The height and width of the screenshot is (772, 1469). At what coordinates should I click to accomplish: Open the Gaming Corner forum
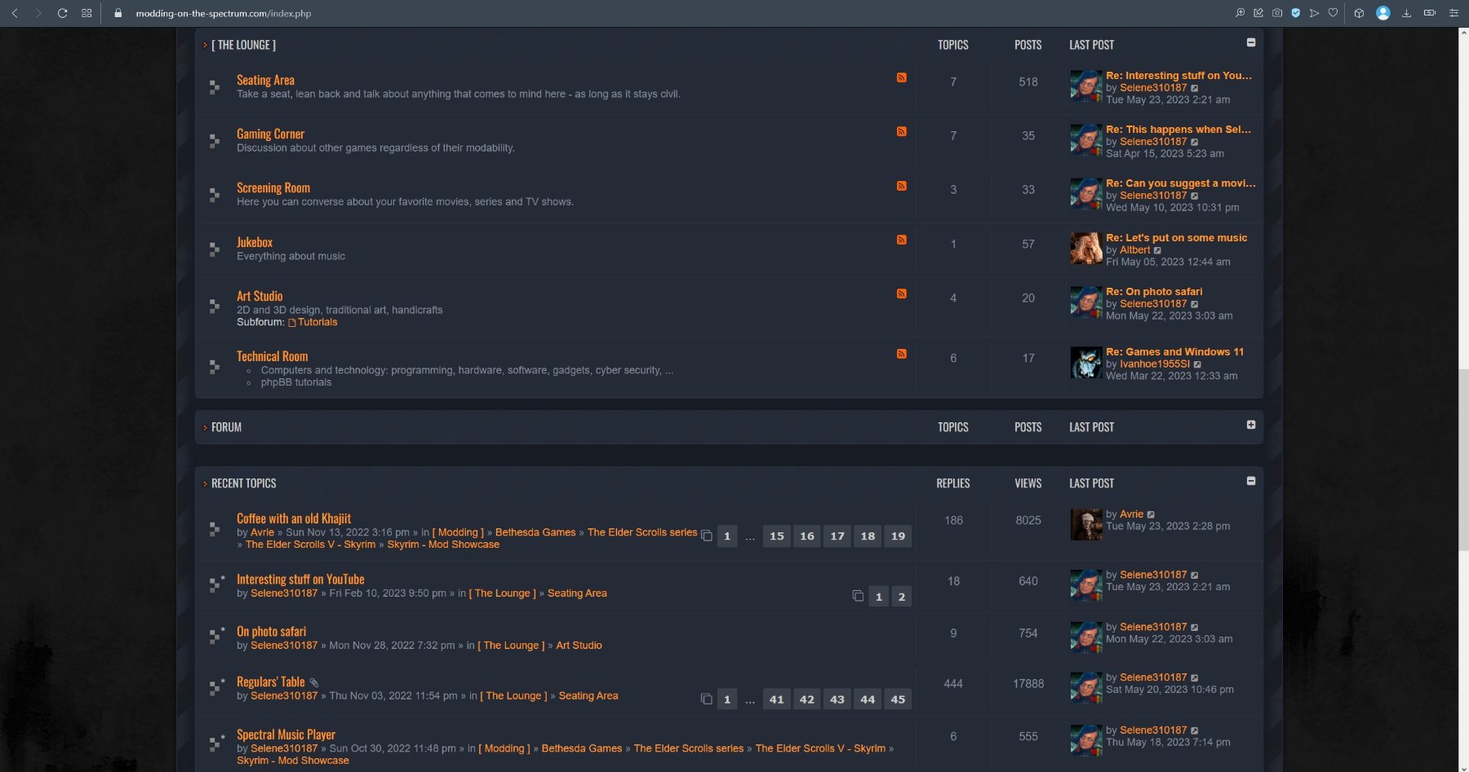[270, 134]
